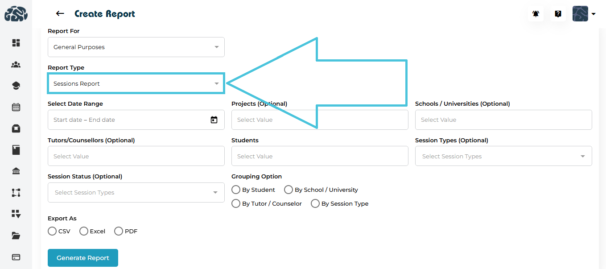Select the By Student grouping option
This screenshot has width=606, height=269.
point(236,190)
